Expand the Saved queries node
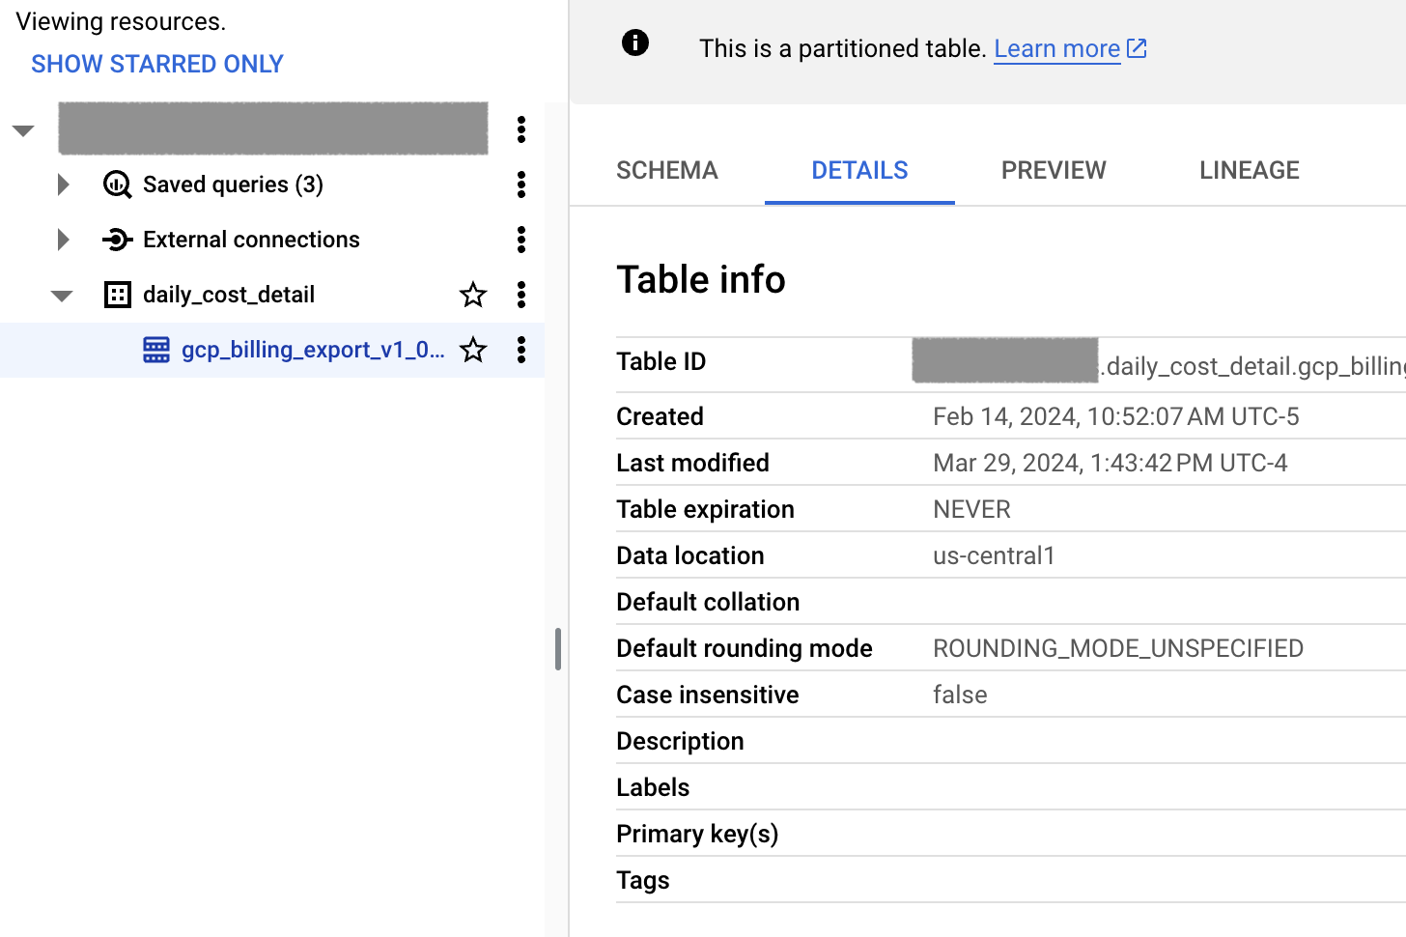 click(63, 185)
